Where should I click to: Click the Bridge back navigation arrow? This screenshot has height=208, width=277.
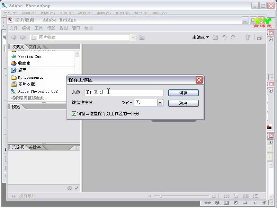14,37
